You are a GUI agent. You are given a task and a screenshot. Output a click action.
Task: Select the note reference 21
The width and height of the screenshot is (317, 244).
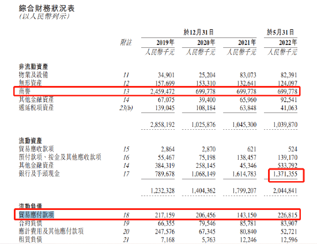coord(126,240)
